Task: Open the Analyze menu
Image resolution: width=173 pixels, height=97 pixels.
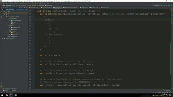Action: (21, 3)
